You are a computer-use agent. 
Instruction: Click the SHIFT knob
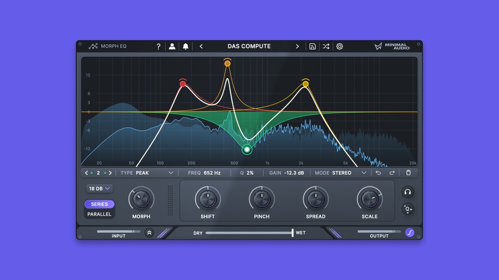tap(208, 199)
